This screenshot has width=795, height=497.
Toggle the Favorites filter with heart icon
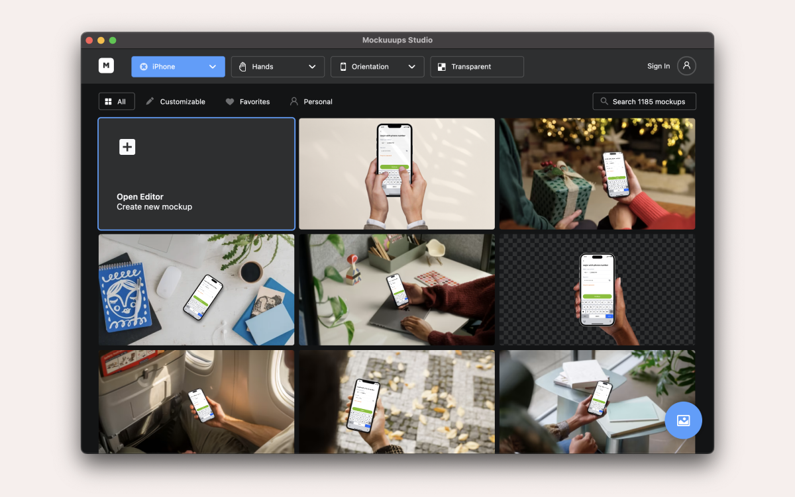(x=248, y=101)
